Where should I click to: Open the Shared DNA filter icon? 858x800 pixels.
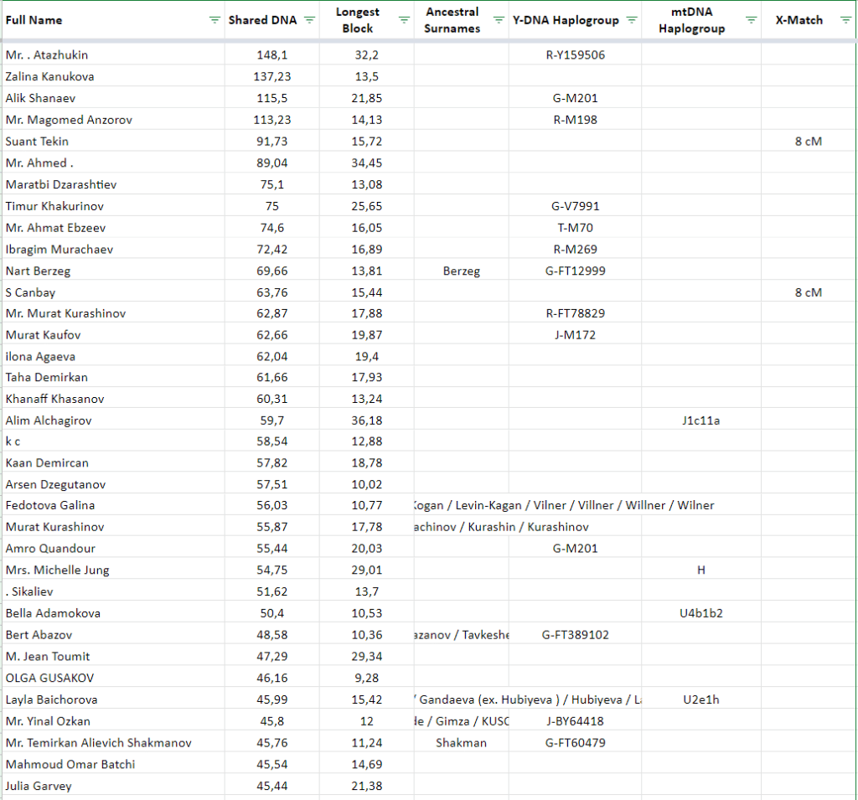tap(310, 20)
